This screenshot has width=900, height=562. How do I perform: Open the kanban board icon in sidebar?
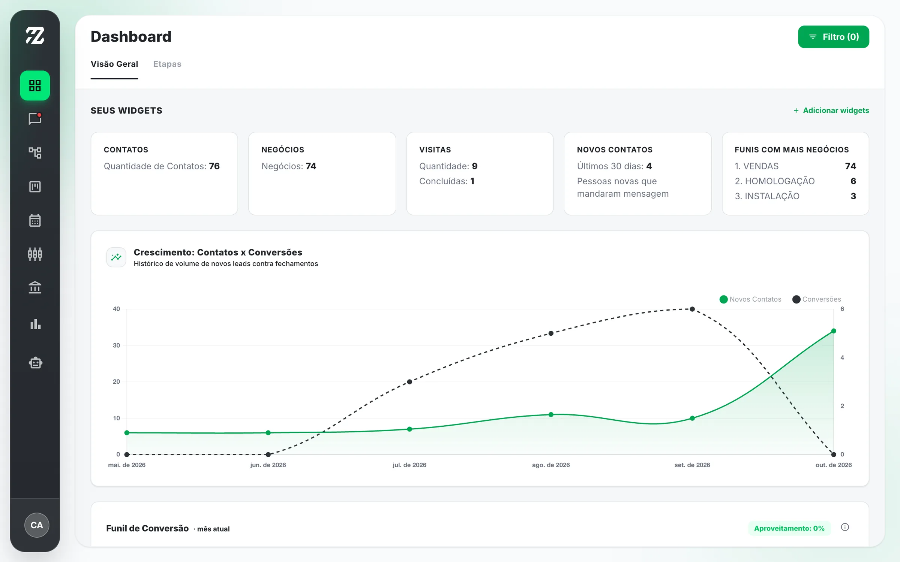point(35,186)
